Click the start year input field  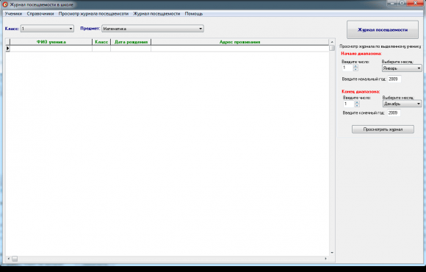pyautogui.click(x=394, y=79)
